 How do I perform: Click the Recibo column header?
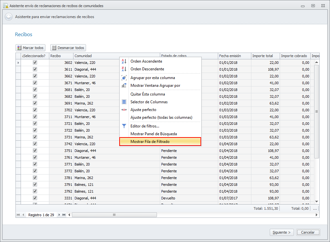pos(61,56)
